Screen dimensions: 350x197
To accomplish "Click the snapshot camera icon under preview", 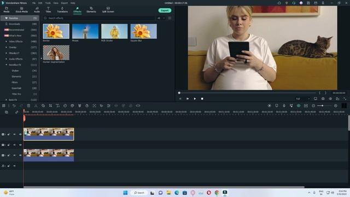I will [323, 99].
